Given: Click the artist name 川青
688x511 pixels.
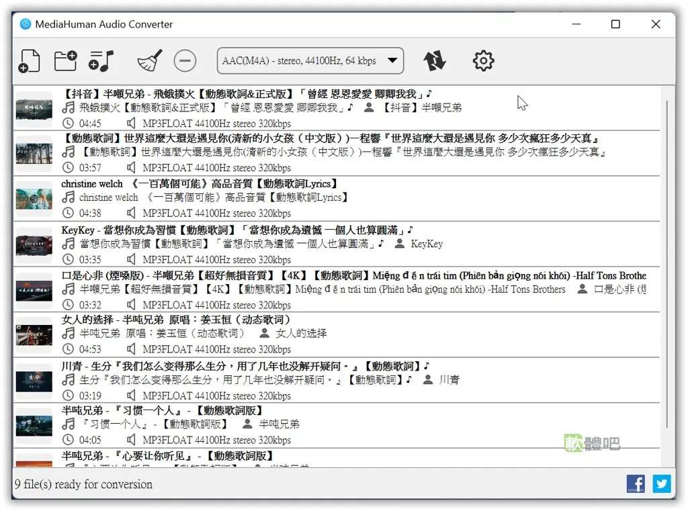Looking at the screenshot, I should (x=449, y=379).
